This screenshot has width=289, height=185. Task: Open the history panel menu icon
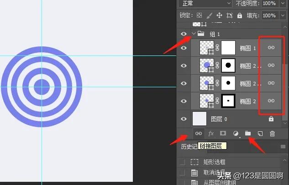283,146
